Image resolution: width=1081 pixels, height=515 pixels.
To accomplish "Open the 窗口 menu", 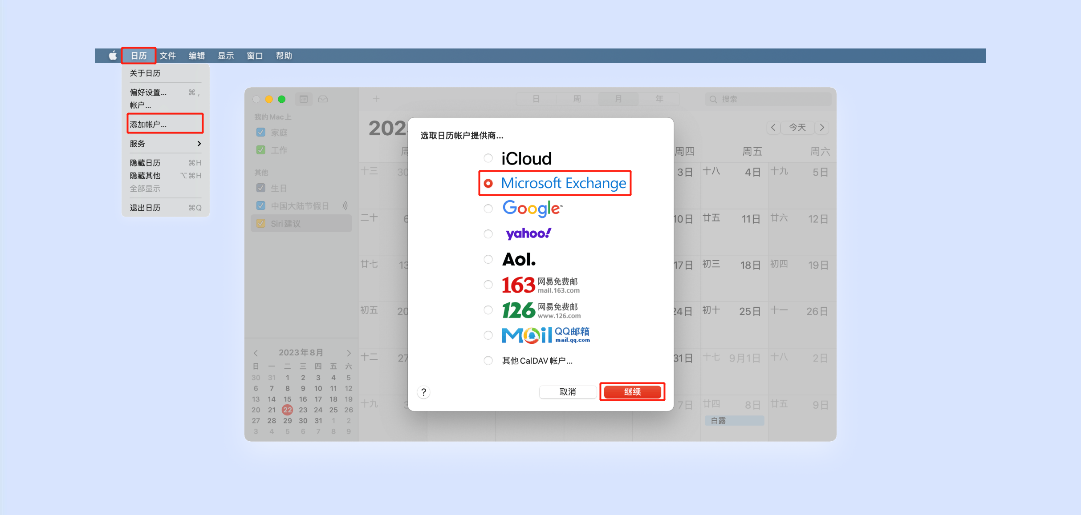I will pyautogui.click(x=255, y=56).
